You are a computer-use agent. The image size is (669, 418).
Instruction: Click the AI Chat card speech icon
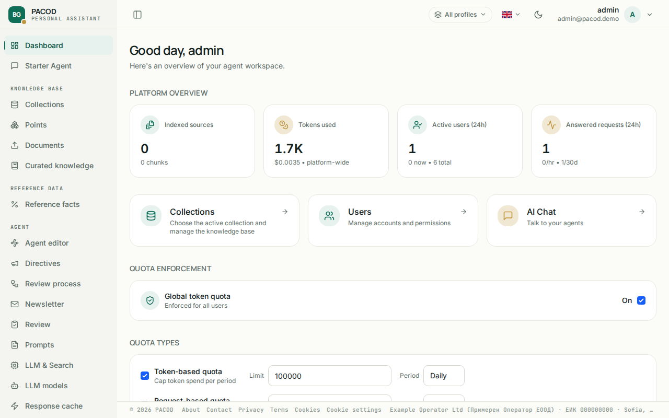coord(508,216)
